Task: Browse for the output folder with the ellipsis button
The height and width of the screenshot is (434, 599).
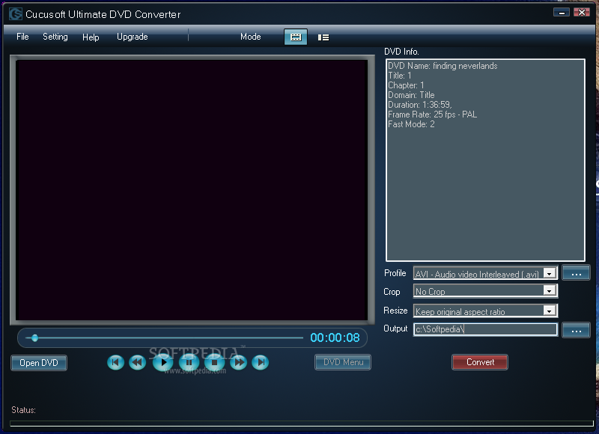Action: tap(576, 330)
